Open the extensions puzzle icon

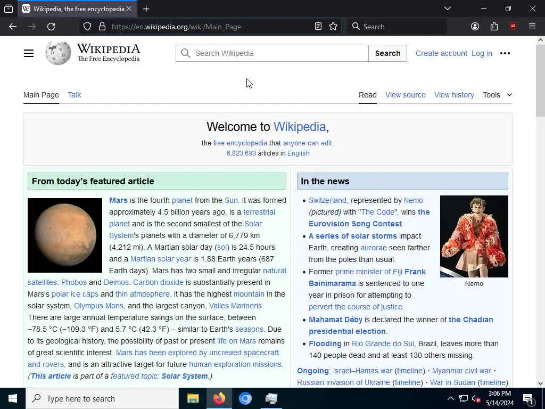point(494,27)
